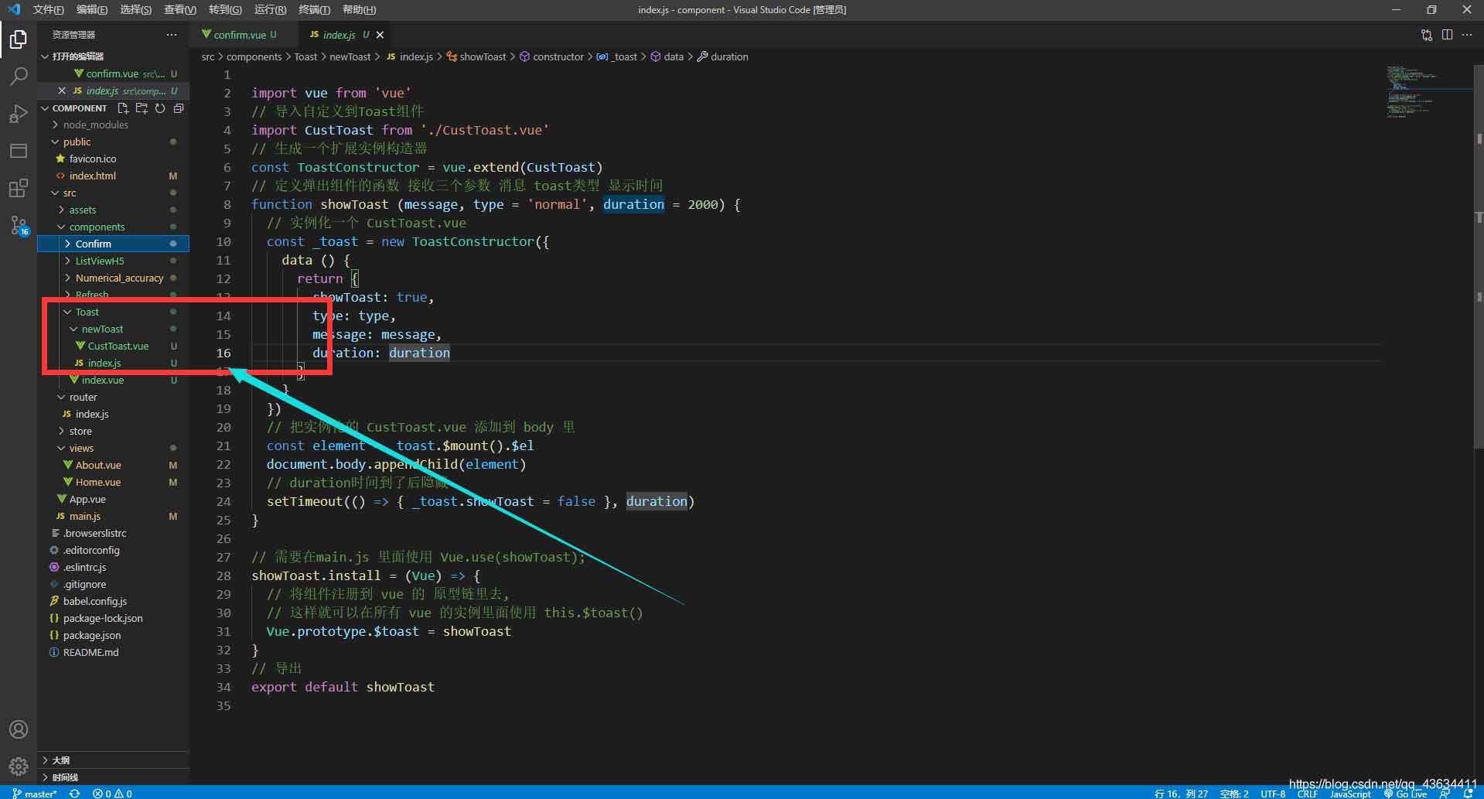Click the master branch status button
This screenshot has width=1484, height=799.
(x=35, y=793)
